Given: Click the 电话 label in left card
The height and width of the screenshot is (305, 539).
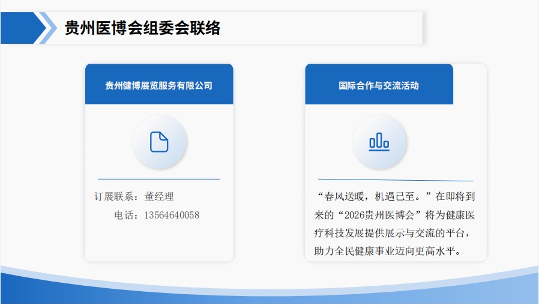Looking at the screenshot, I should pos(126,215).
